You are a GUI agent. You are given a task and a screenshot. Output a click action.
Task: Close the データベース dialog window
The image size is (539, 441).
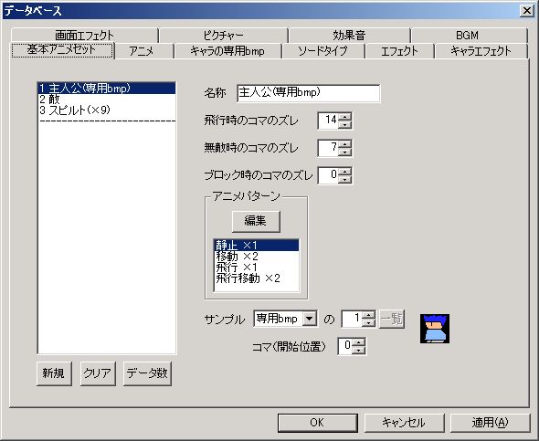(x=526, y=11)
